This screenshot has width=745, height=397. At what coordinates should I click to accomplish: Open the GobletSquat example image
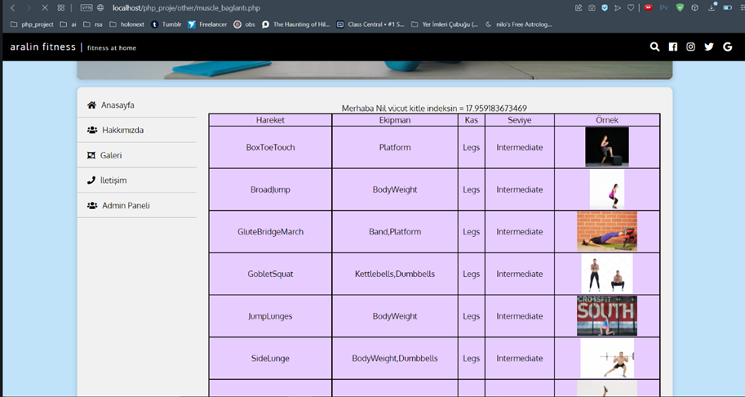(x=607, y=274)
